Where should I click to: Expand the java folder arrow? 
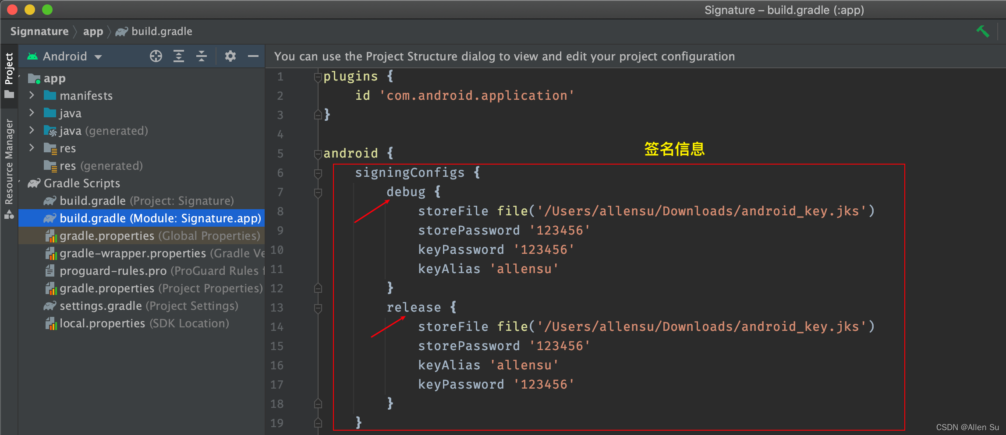[32, 112]
